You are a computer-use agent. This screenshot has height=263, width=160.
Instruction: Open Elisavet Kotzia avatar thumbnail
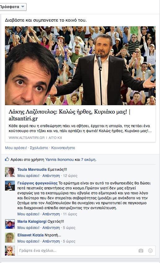[x=10, y=238]
